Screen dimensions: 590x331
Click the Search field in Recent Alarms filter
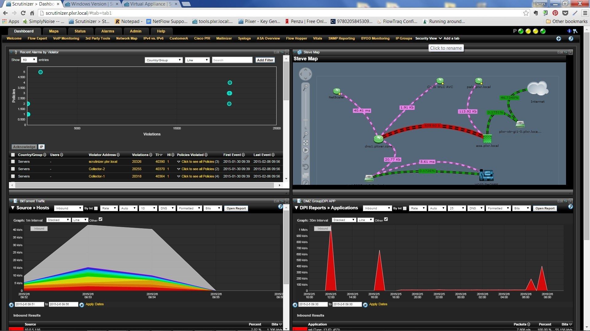pos(232,60)
